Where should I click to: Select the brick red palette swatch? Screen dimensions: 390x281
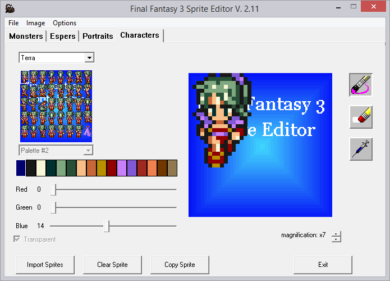tap(142, 168)
